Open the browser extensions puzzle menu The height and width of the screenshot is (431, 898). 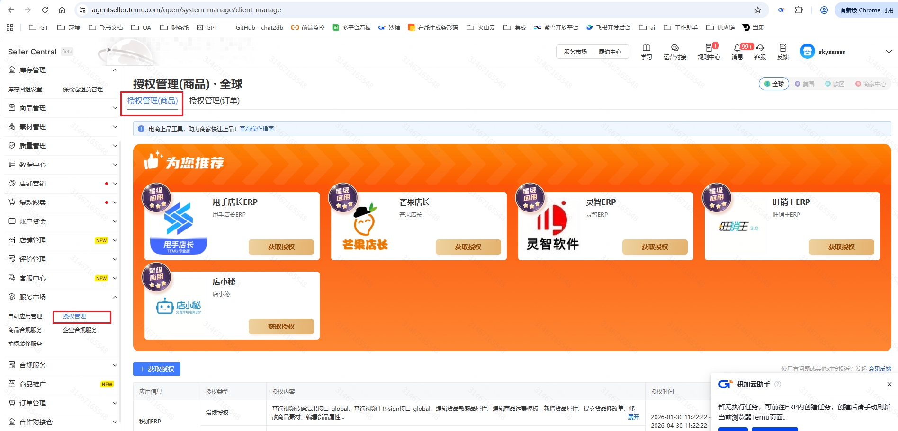point(799,10)
